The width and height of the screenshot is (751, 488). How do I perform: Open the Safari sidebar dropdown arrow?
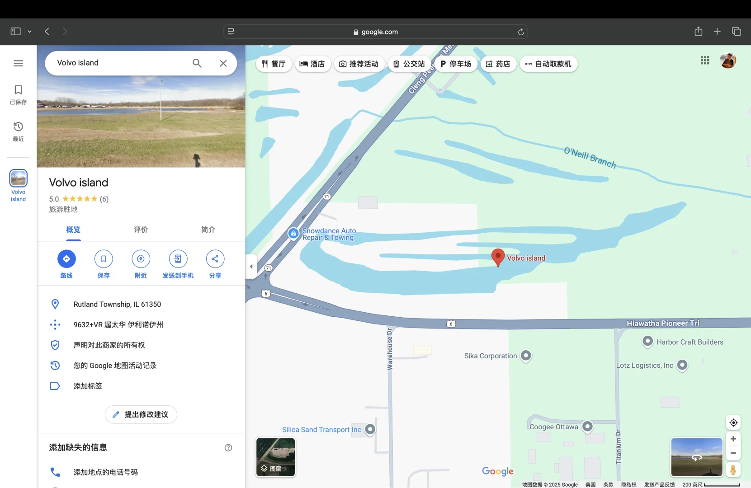(x=29, y=31)
